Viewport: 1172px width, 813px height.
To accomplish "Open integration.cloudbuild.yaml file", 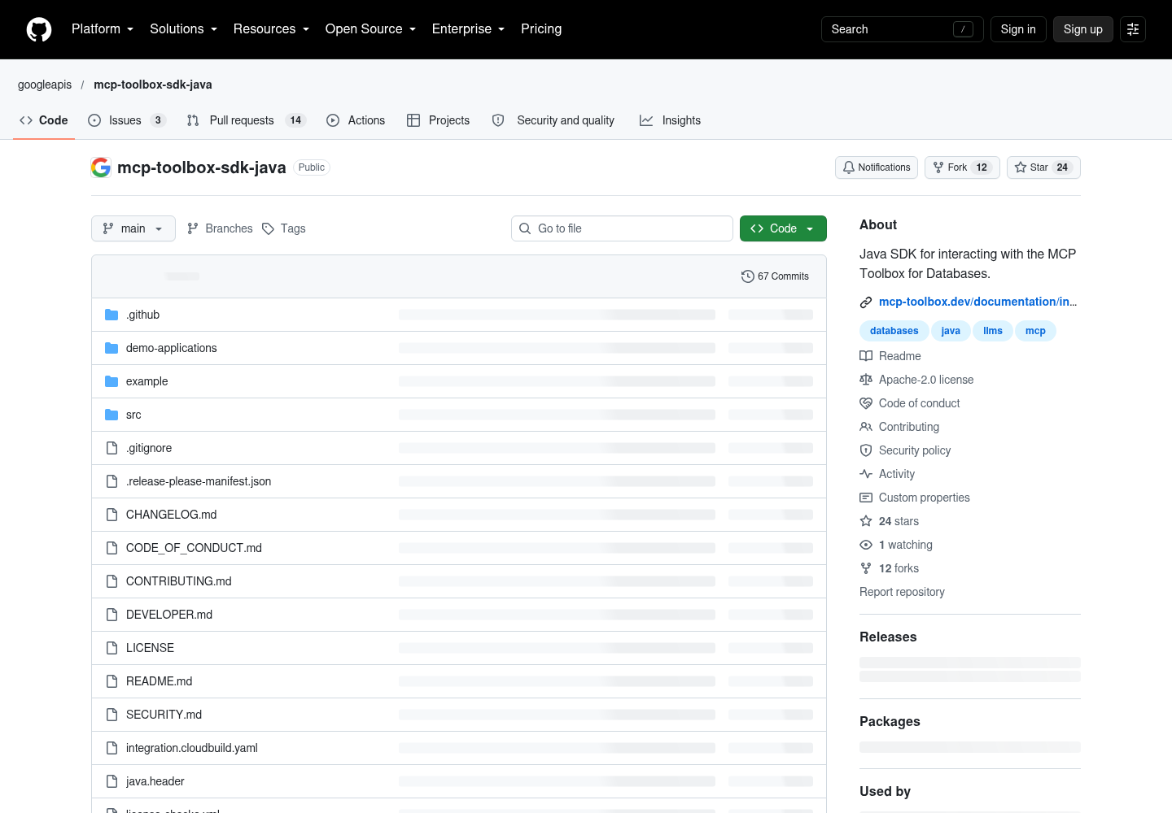I will (192, 748).
